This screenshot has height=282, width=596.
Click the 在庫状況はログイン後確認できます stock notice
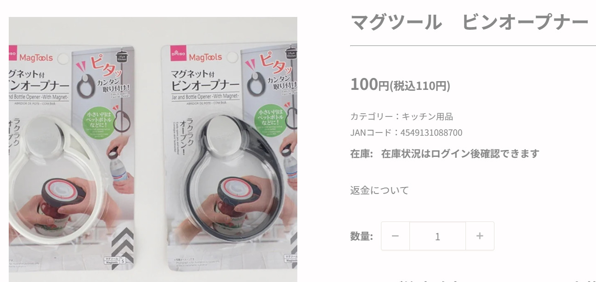click(460, 154)
